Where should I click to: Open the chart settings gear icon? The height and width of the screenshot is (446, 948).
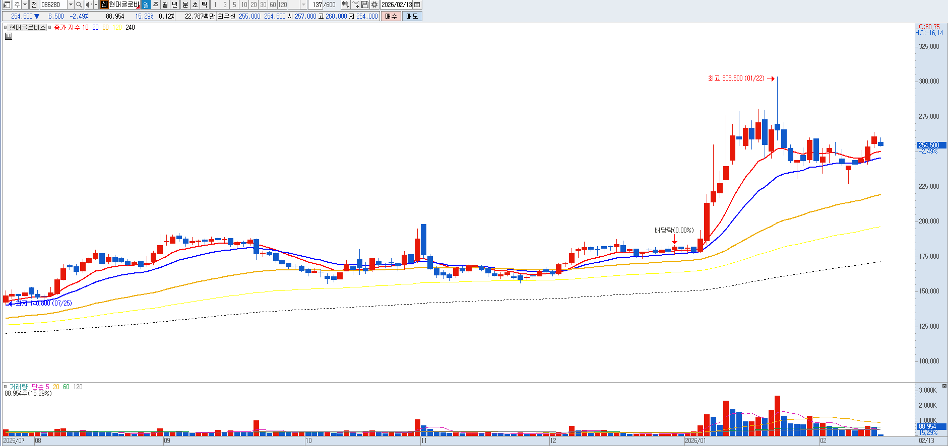(374, 5)
